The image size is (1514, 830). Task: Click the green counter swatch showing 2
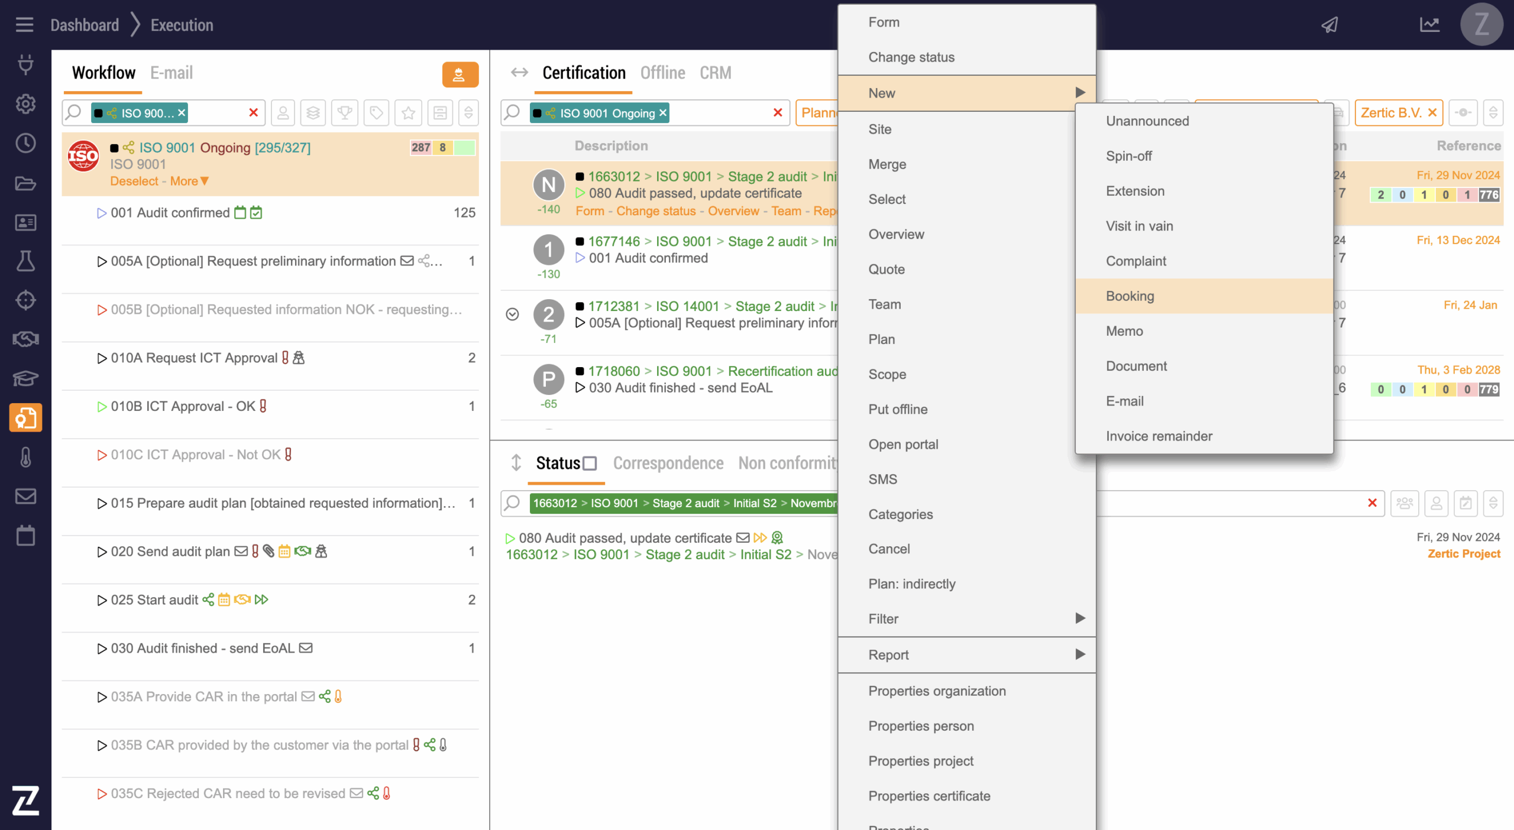1380,194
